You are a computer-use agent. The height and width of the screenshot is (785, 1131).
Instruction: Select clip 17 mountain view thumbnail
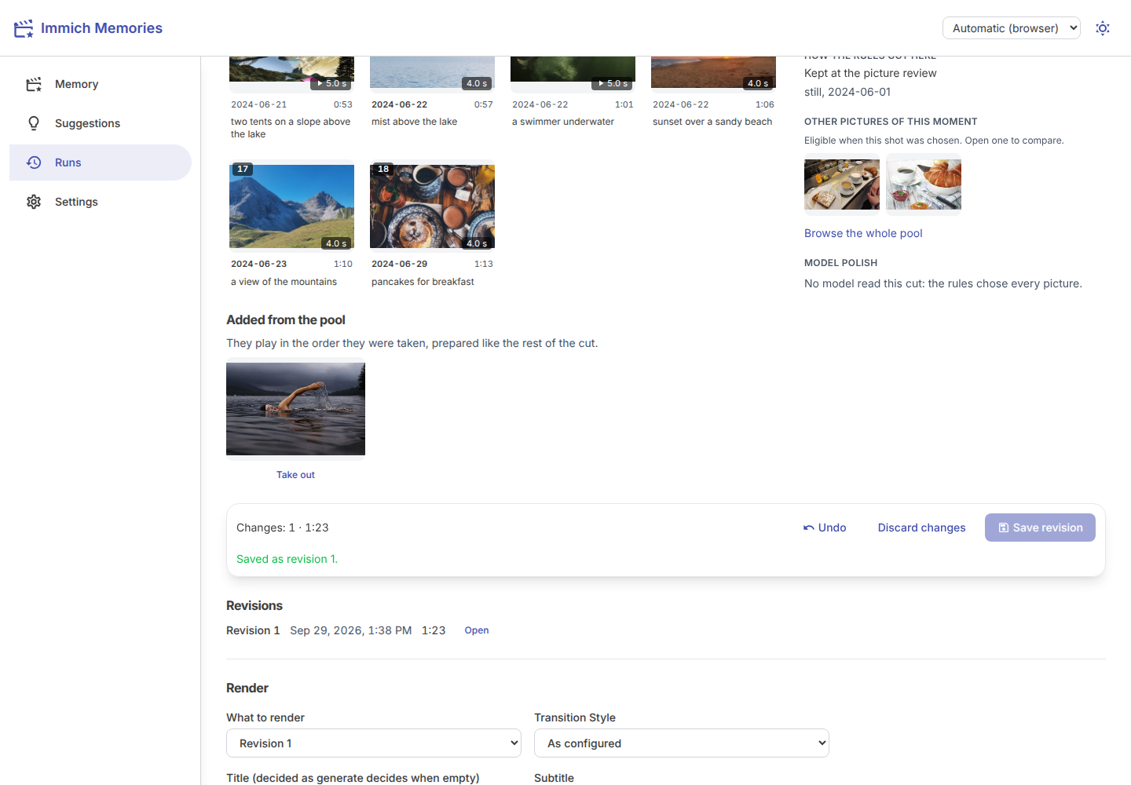[291, 206]
